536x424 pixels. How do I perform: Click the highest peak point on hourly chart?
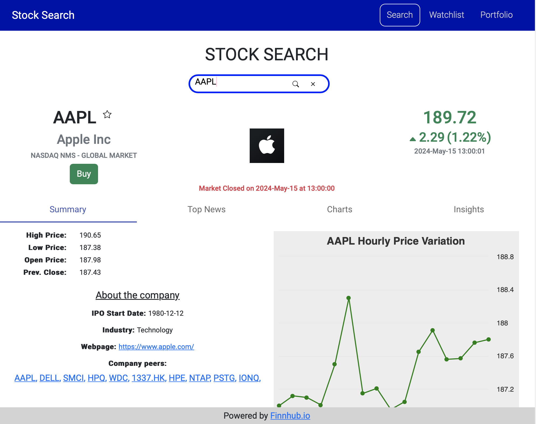[349, 298]
